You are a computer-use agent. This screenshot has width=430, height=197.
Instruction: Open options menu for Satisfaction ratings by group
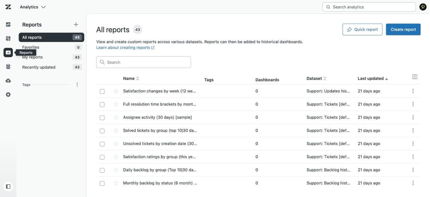413,157
